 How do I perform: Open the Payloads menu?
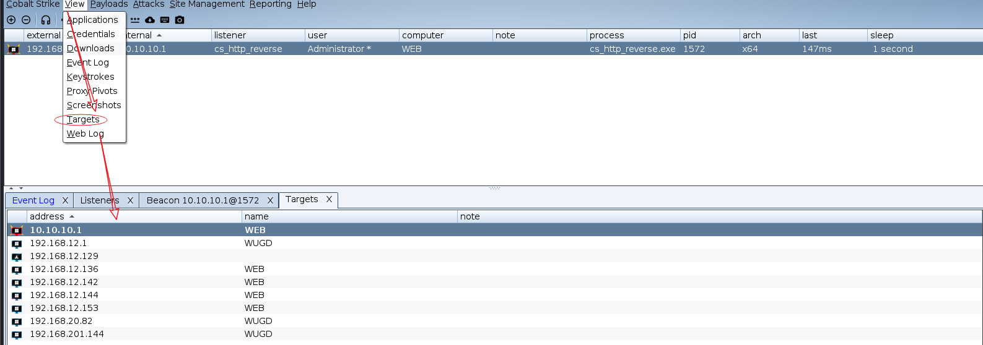click(109, 4)
